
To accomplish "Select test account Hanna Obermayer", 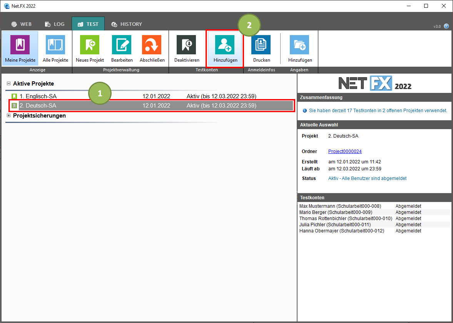I will coord(342,231).
